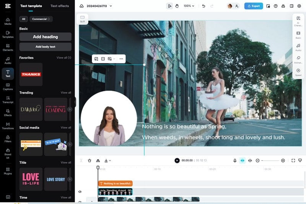Image resolution: width=306 pixels, height=204 pixels.
Task: Show next Title templates with arrow
Action: (x=70, y=179)
